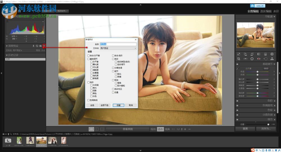
Task: Click single view layout icon below image
Action: (x=91, y=129)
